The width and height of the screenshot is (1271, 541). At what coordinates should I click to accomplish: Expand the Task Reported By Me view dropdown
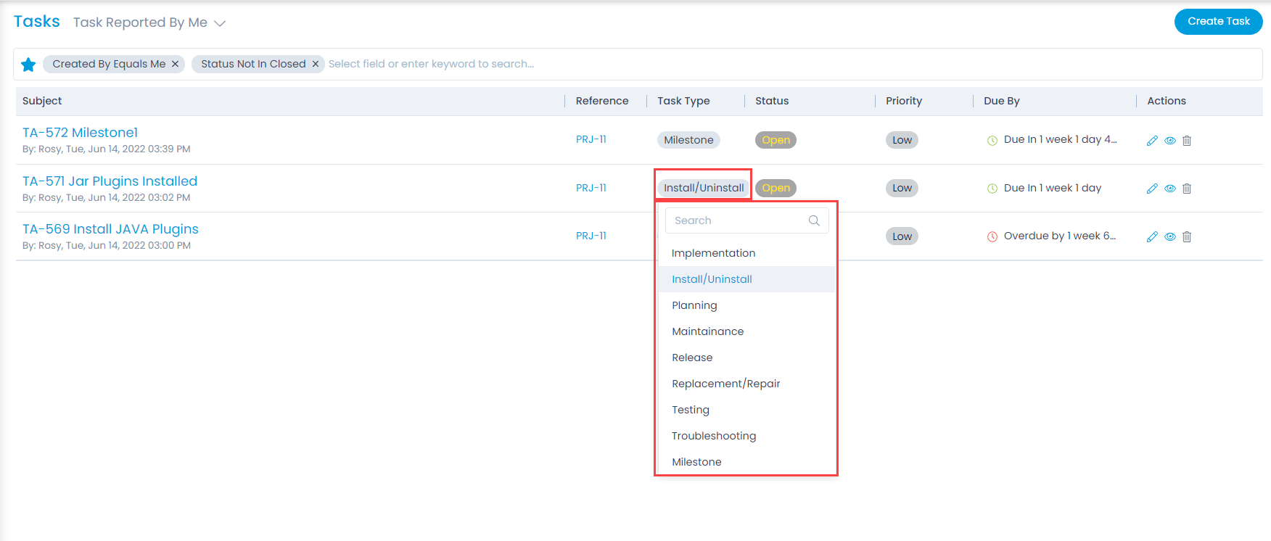(220, 23)
